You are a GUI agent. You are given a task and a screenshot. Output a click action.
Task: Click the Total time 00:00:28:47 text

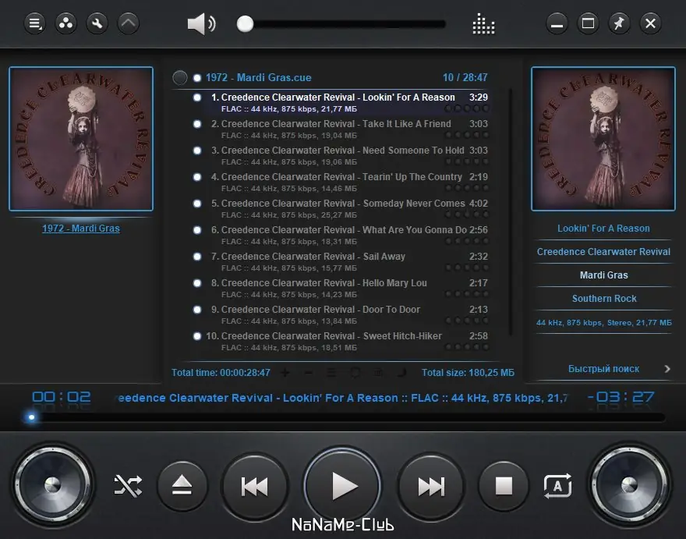tap(221, 373)
